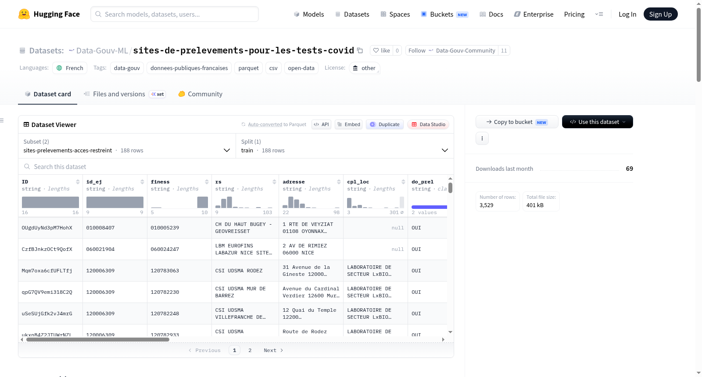Click the API button

pos(321,124)
